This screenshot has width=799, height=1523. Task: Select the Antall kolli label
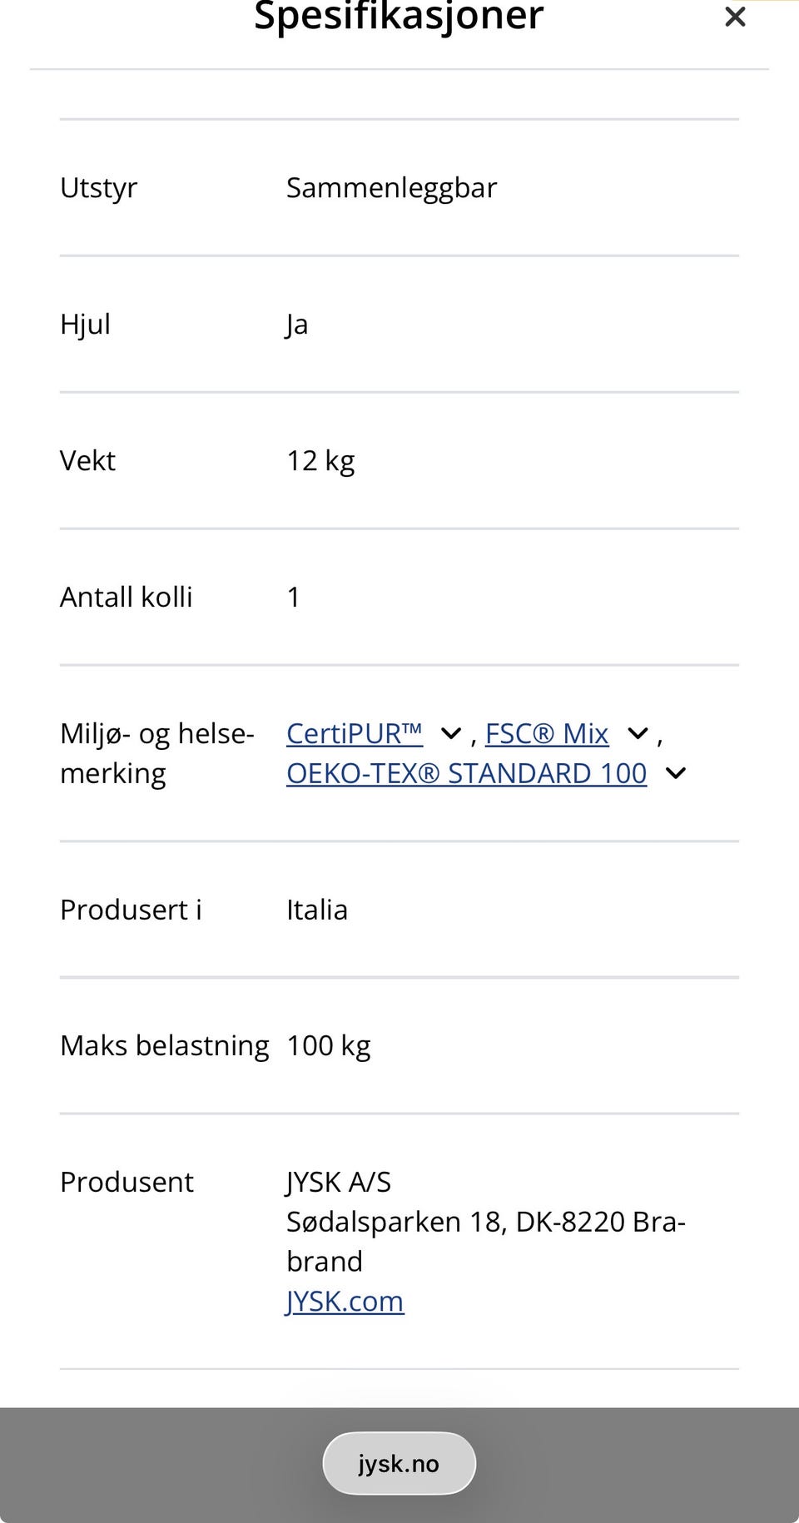coord(126,597)
